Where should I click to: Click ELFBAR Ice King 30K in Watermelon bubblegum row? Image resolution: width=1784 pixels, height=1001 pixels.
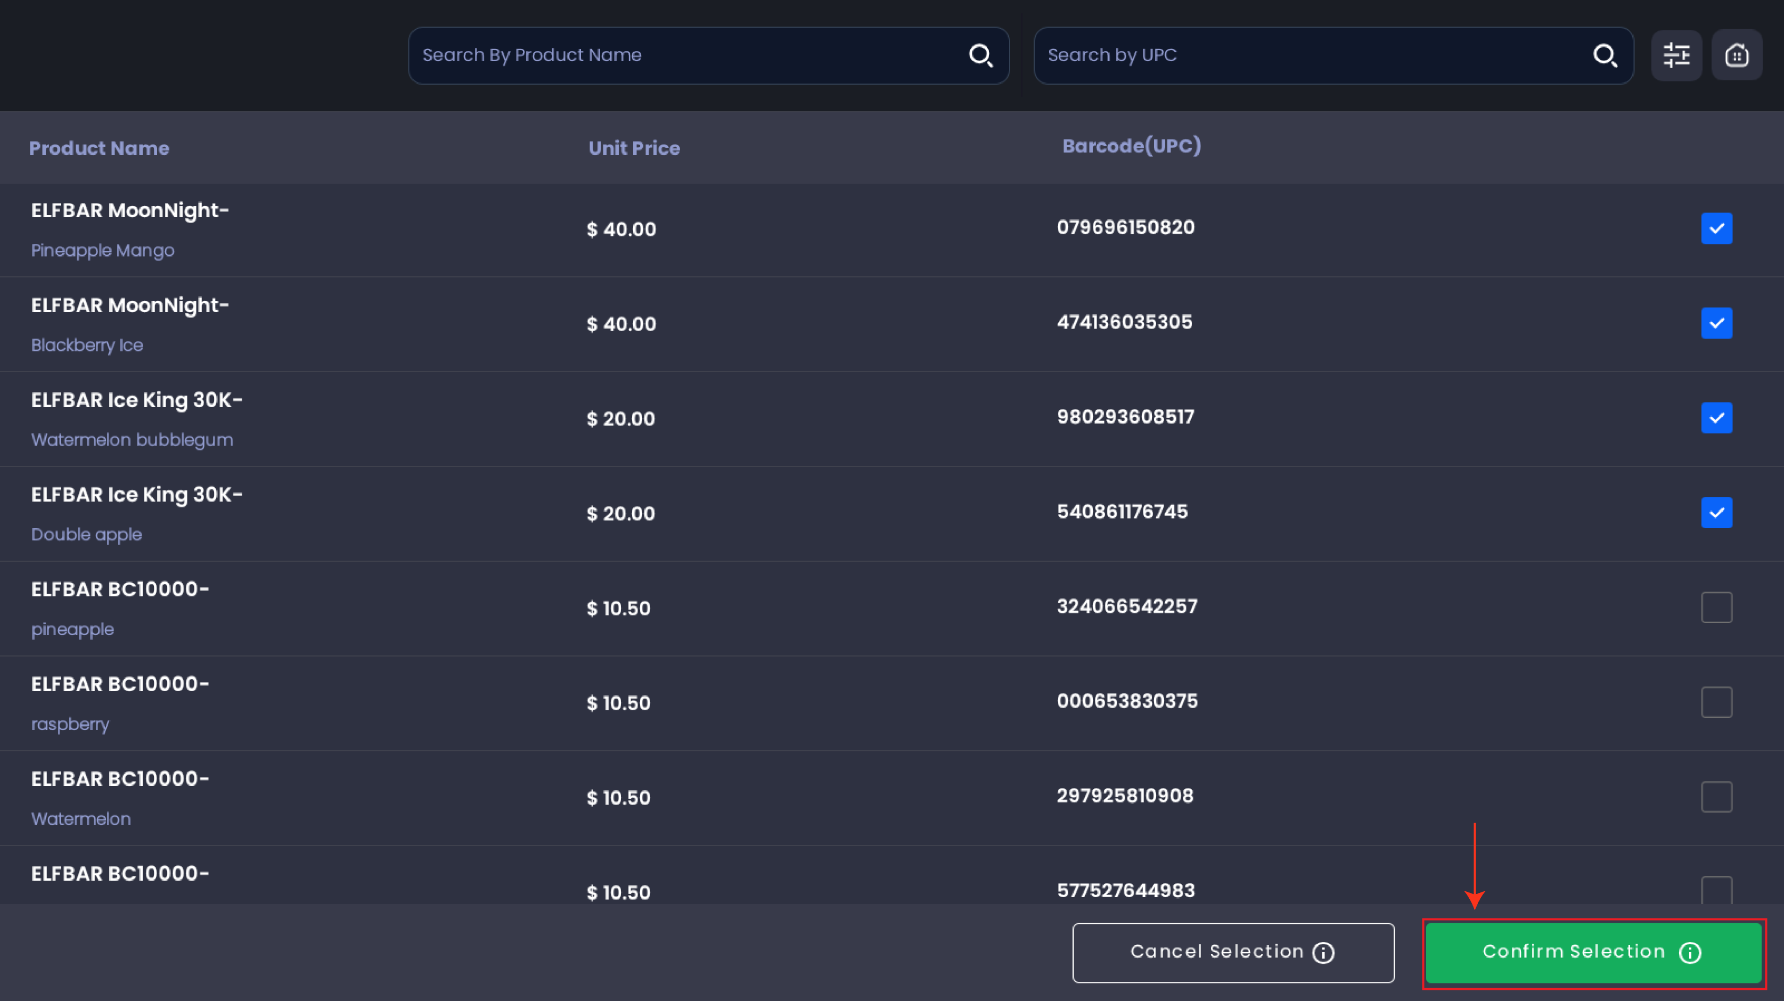tap(137, 400)
